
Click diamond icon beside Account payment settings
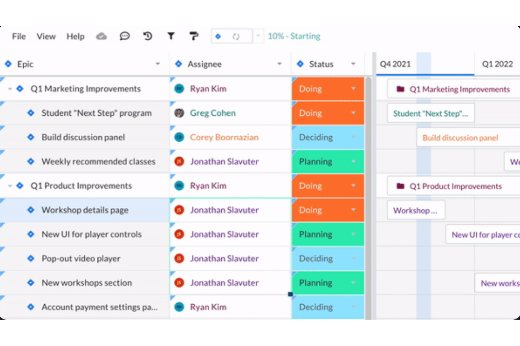pos(31,307)
